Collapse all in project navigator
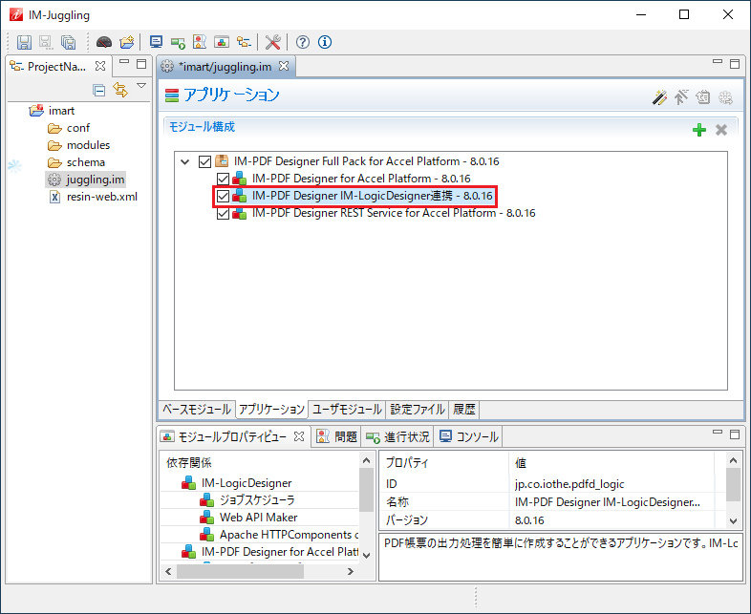This screenshot has width=751, height=614. point(99,90)
